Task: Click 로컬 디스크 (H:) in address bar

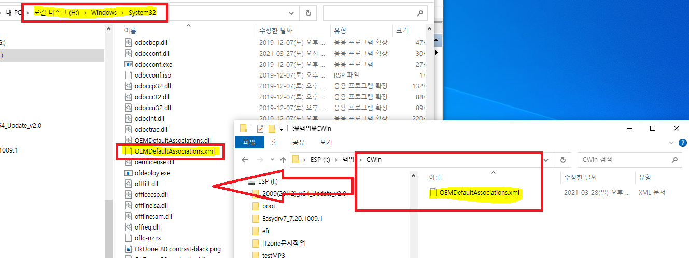Action: coord(57,13)
